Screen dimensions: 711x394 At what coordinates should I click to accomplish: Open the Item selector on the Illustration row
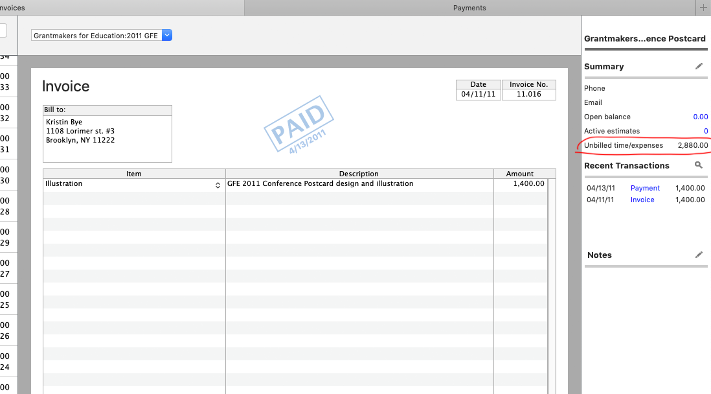(218, 183)
